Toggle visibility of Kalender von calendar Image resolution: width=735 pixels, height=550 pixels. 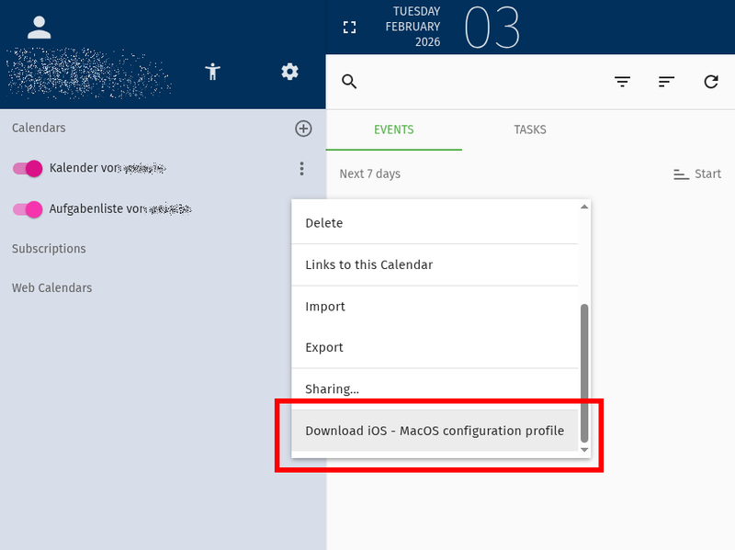pyautogui.click(x=28, y=168)
